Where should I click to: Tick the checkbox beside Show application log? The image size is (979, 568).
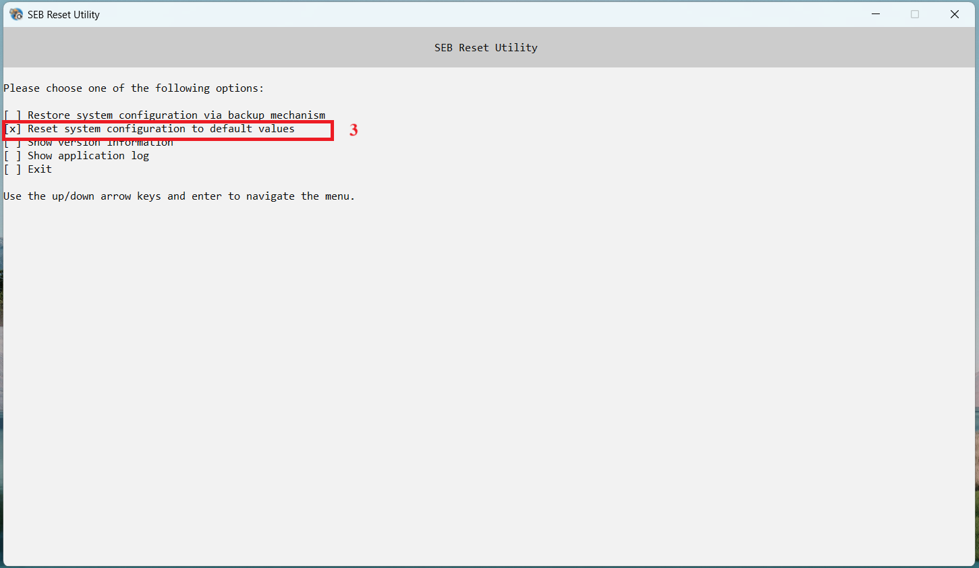coord(13,156)
